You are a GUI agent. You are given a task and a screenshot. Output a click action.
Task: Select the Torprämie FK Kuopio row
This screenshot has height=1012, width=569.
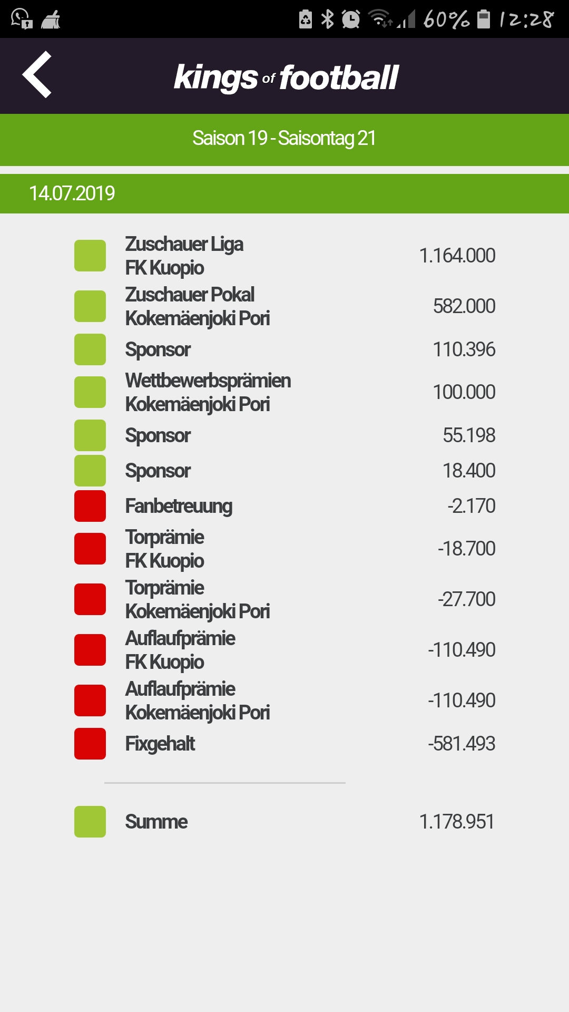tap(284, 549)
